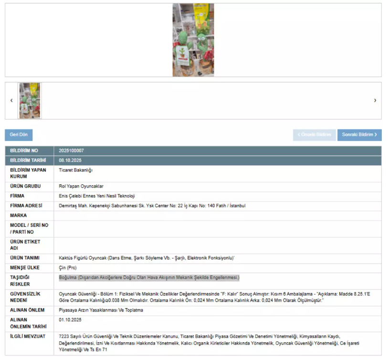The height and width of the screenshot is (357, 389).
Task: Go to Sonraki Bildirim
Action: [x=359, y=135]
